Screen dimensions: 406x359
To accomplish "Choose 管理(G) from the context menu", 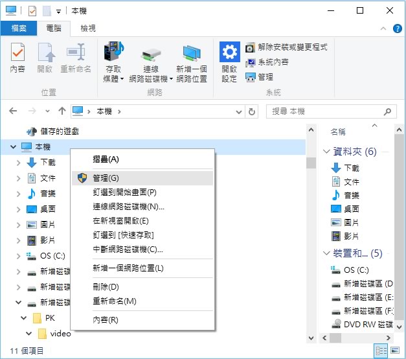I will [x=142, y=178].
